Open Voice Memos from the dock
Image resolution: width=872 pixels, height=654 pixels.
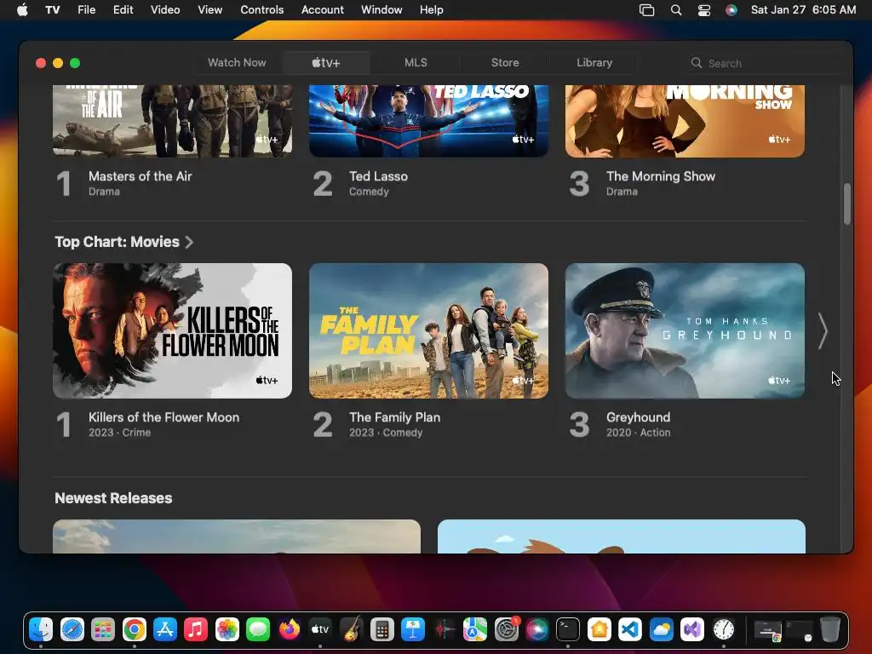point(444,629)
